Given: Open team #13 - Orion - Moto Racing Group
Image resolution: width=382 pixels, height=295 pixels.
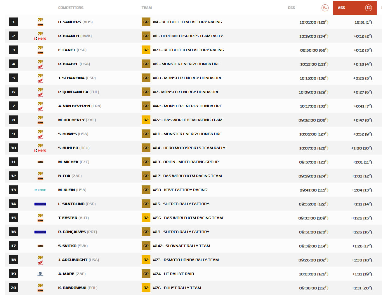Looking at the screenshot, I should pos(186,162).
